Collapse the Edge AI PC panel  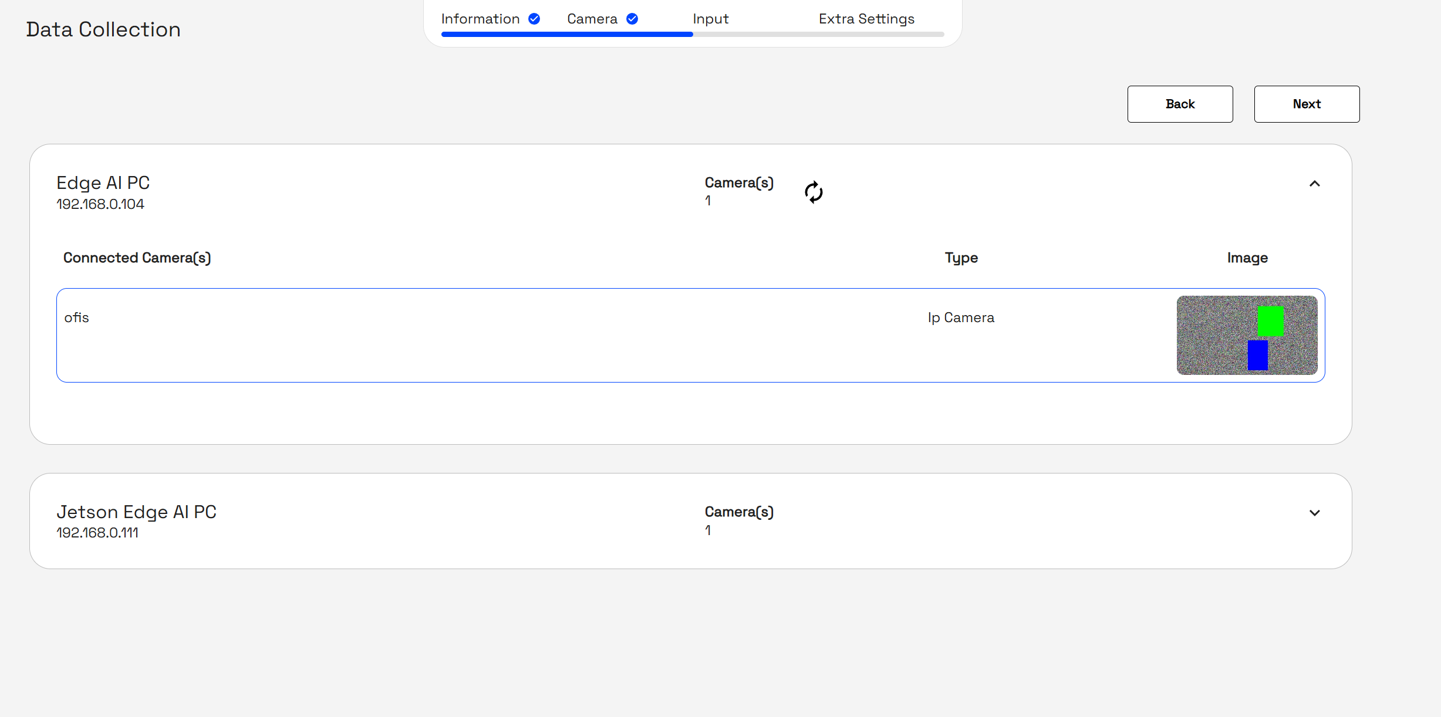click(x=1314, y=184)
